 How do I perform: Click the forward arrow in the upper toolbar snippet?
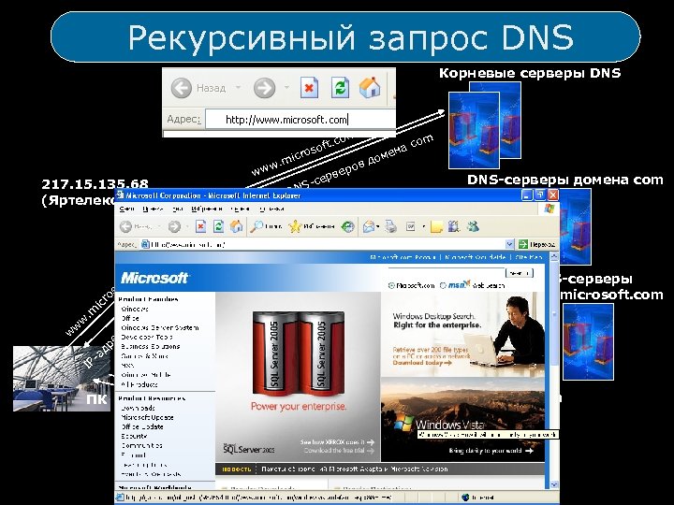[264, 88]
